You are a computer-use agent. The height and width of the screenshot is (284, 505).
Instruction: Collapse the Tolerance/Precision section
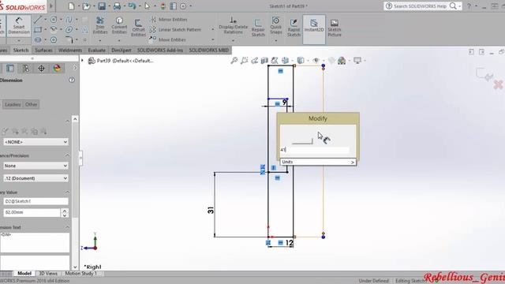(x=67, y=155)
